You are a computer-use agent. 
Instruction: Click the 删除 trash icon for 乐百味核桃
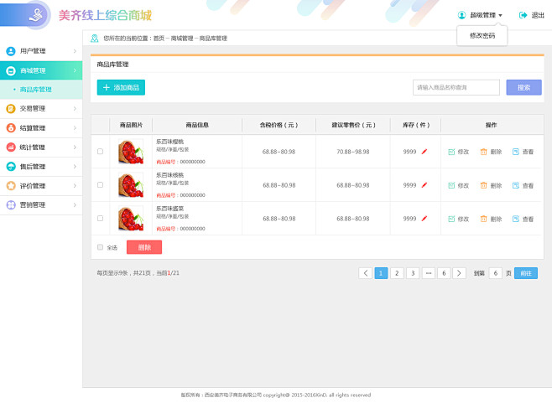(x=484, y=185)
